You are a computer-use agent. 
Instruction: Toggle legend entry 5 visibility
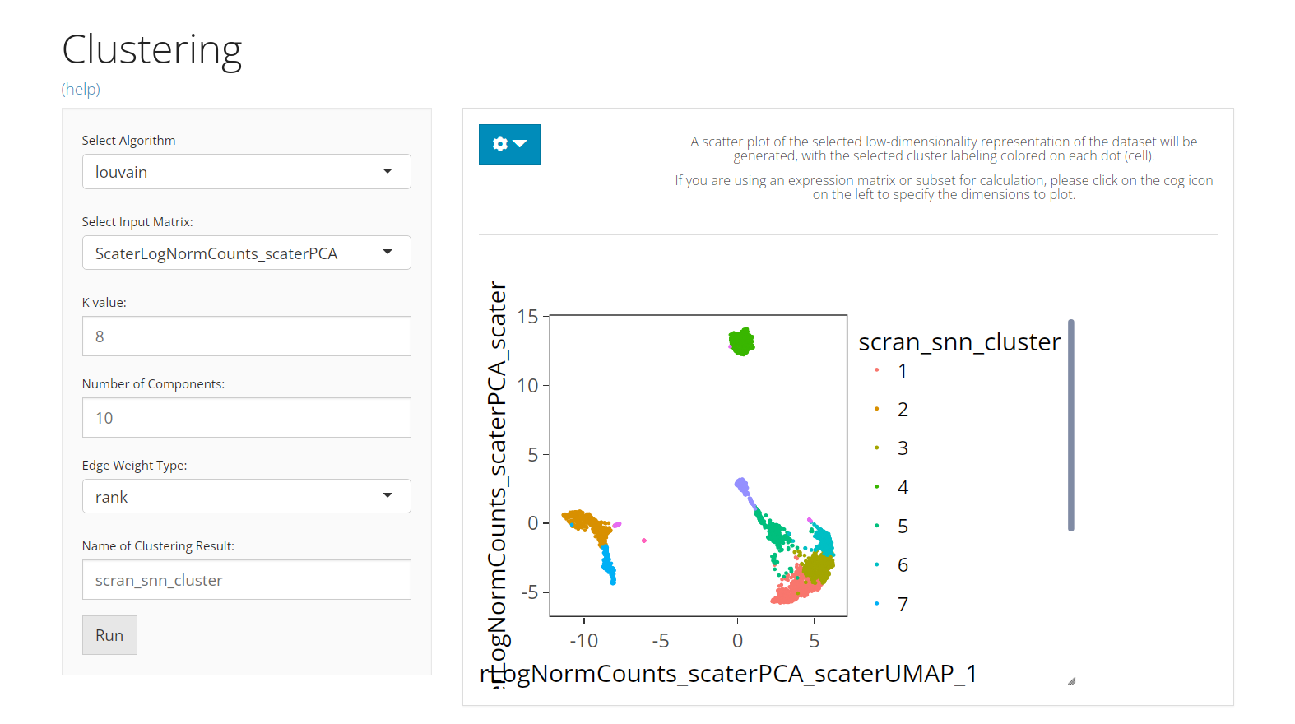click(x=903, y=527)
